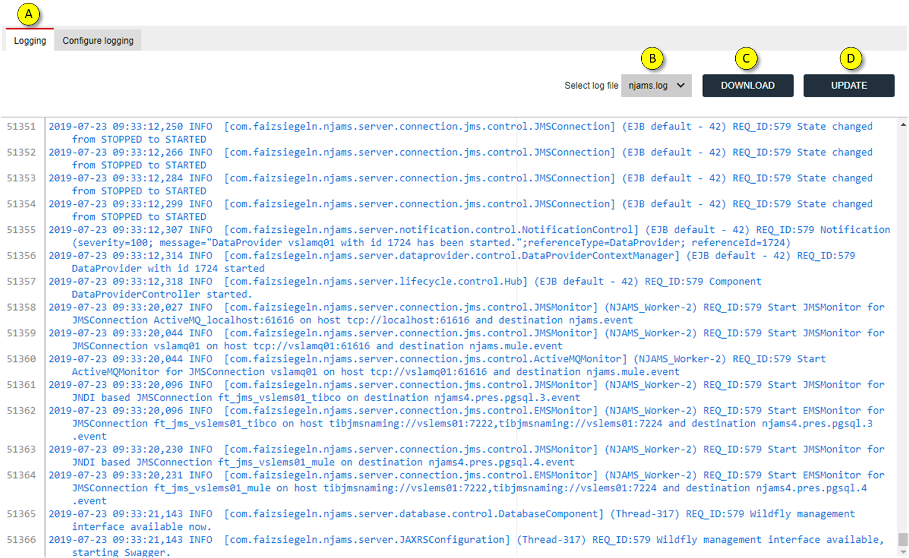Select log line number 51366
909x558 pixels.
click(22, 539)
